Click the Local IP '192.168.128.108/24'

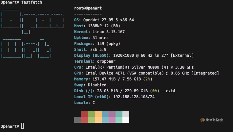click(x=134, y=97)
